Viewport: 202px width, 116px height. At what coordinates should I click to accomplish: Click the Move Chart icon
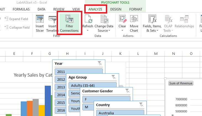134,23
